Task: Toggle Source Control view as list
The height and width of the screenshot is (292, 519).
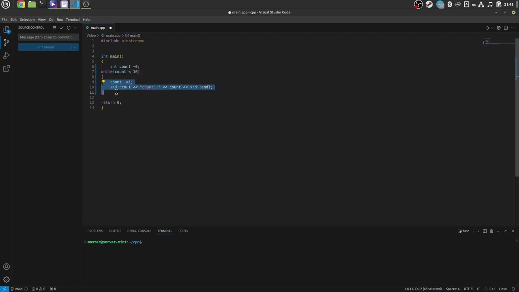Action: point(54,28)
